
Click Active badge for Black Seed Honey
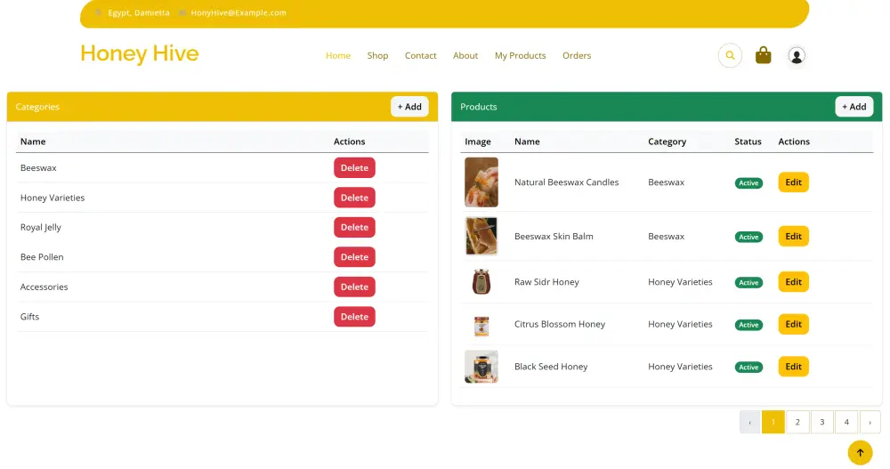[x=748, y=368]
